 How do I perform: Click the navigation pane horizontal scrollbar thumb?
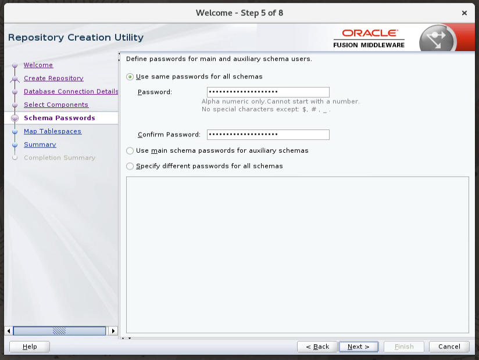59,331
